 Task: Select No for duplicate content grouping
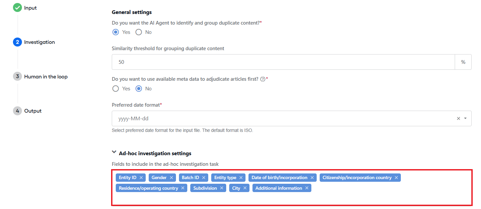coord(139,32)
